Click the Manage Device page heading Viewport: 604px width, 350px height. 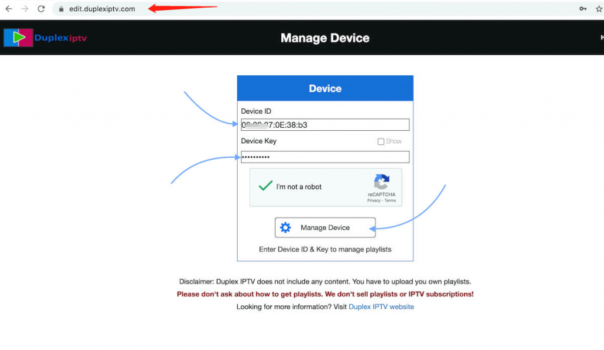[325, 38]
